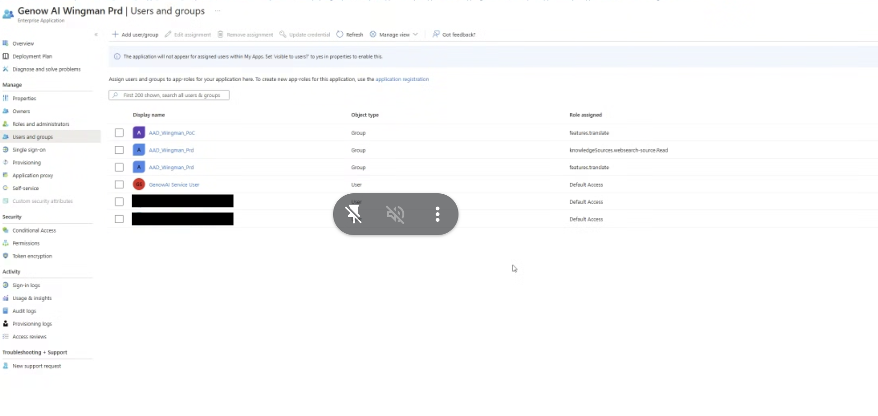
Task: Check the last redacted user row checkbox
Action: point(119,219)
